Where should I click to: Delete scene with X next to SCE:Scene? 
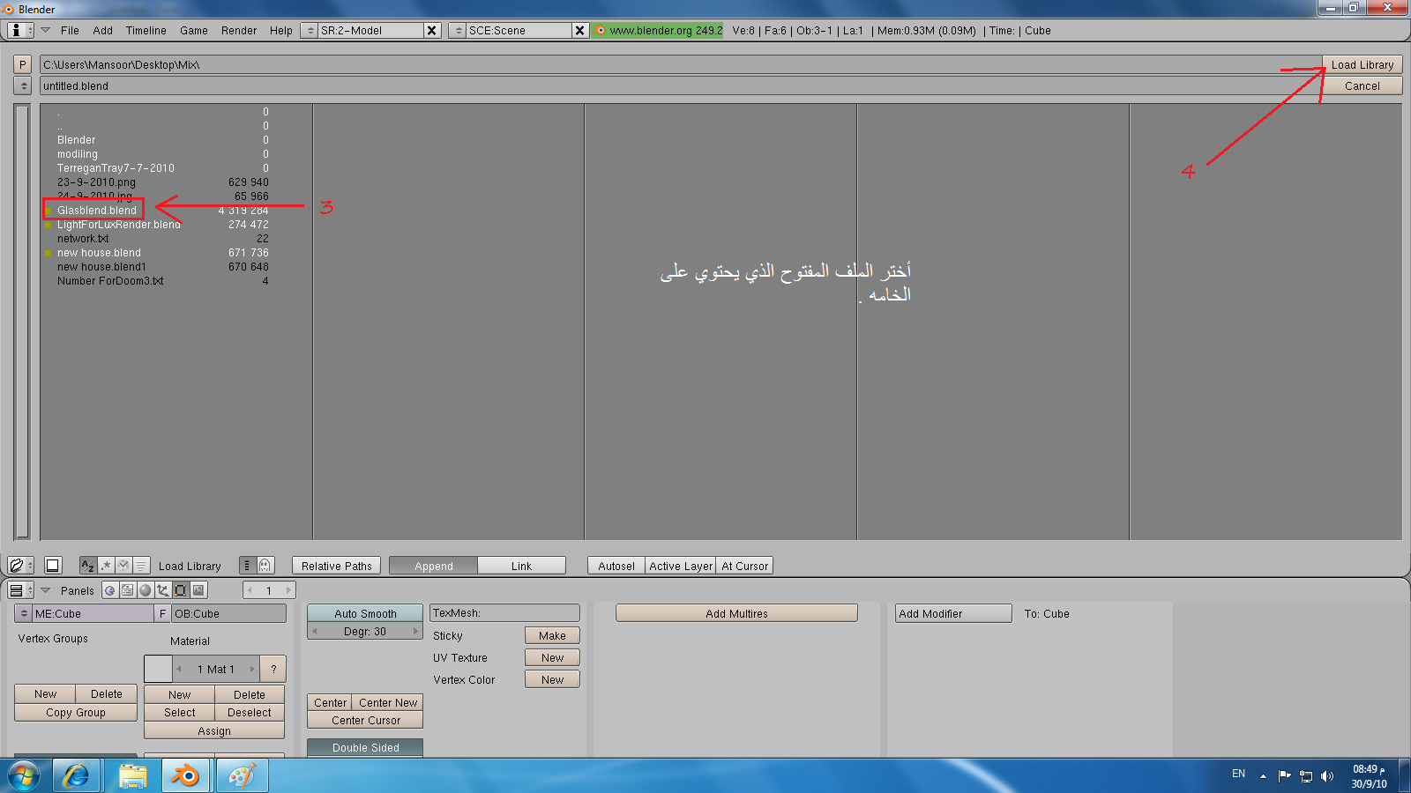click(x=579, y=30)
